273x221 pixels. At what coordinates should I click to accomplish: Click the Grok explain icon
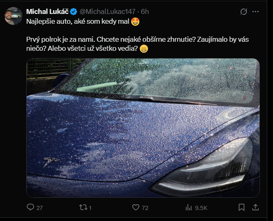(243, 11)
